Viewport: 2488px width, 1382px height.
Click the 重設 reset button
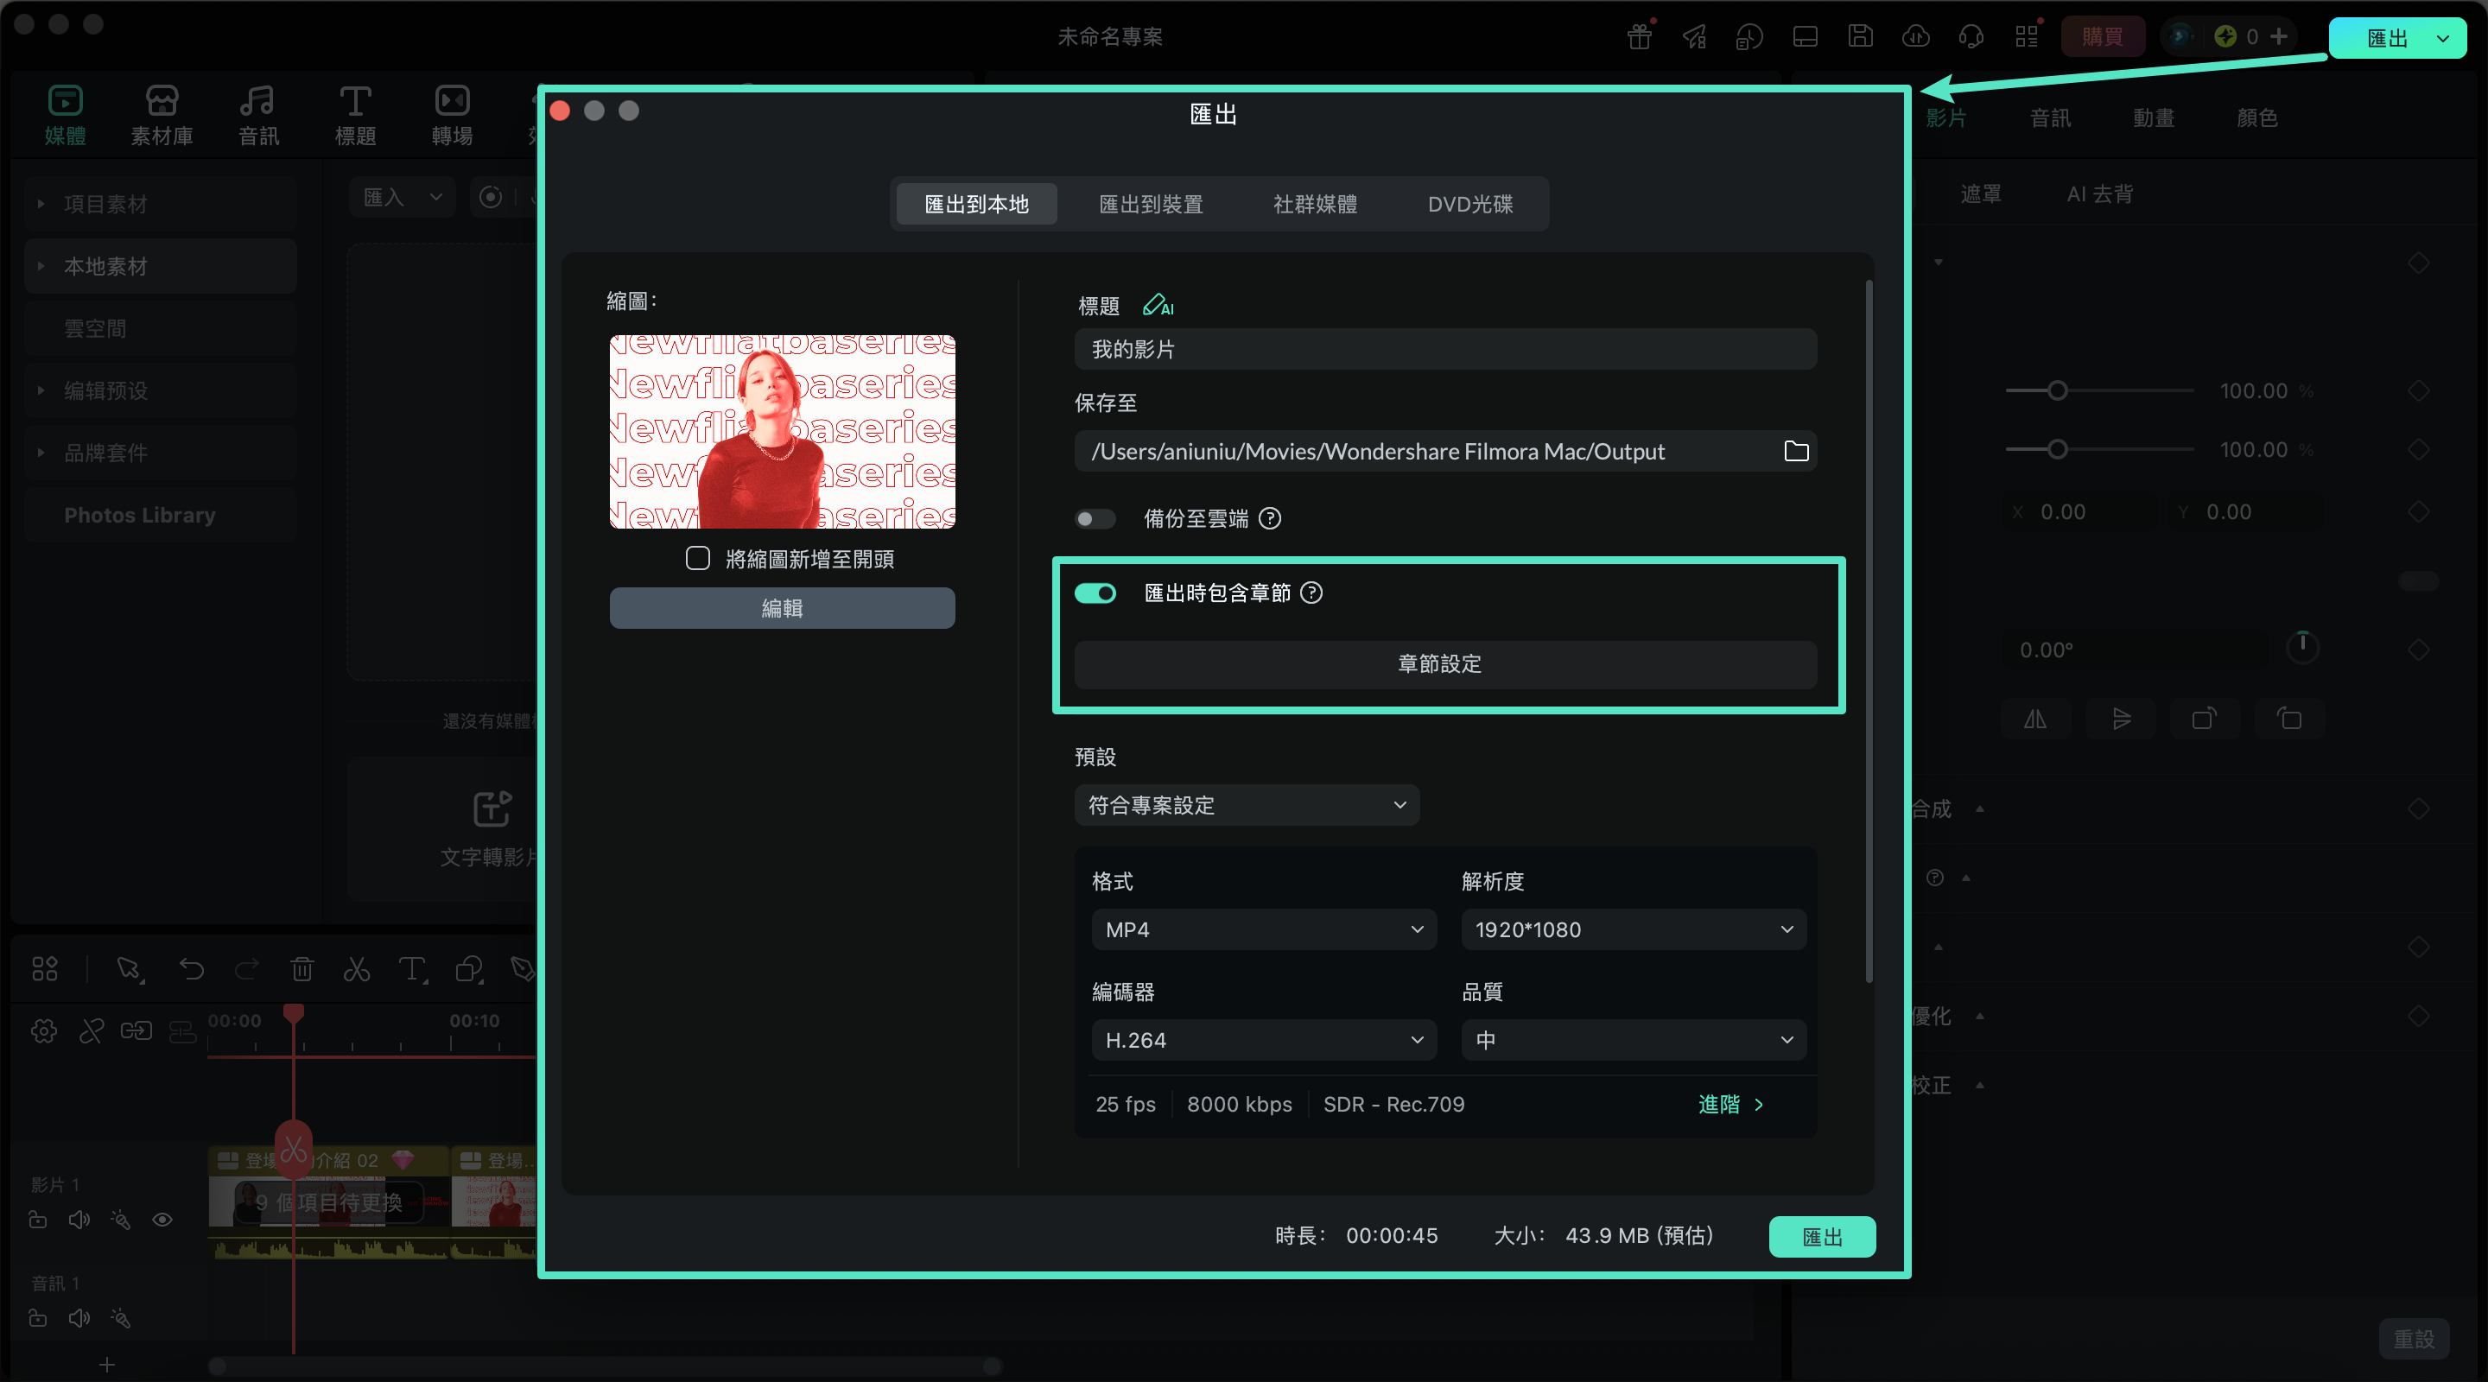click(x=2414, y=1340)
